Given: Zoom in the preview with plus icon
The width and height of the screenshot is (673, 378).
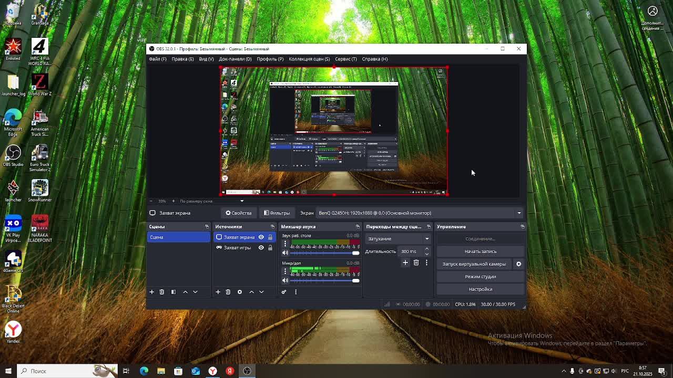Looking at the screenshot, I should click(174, 201).
